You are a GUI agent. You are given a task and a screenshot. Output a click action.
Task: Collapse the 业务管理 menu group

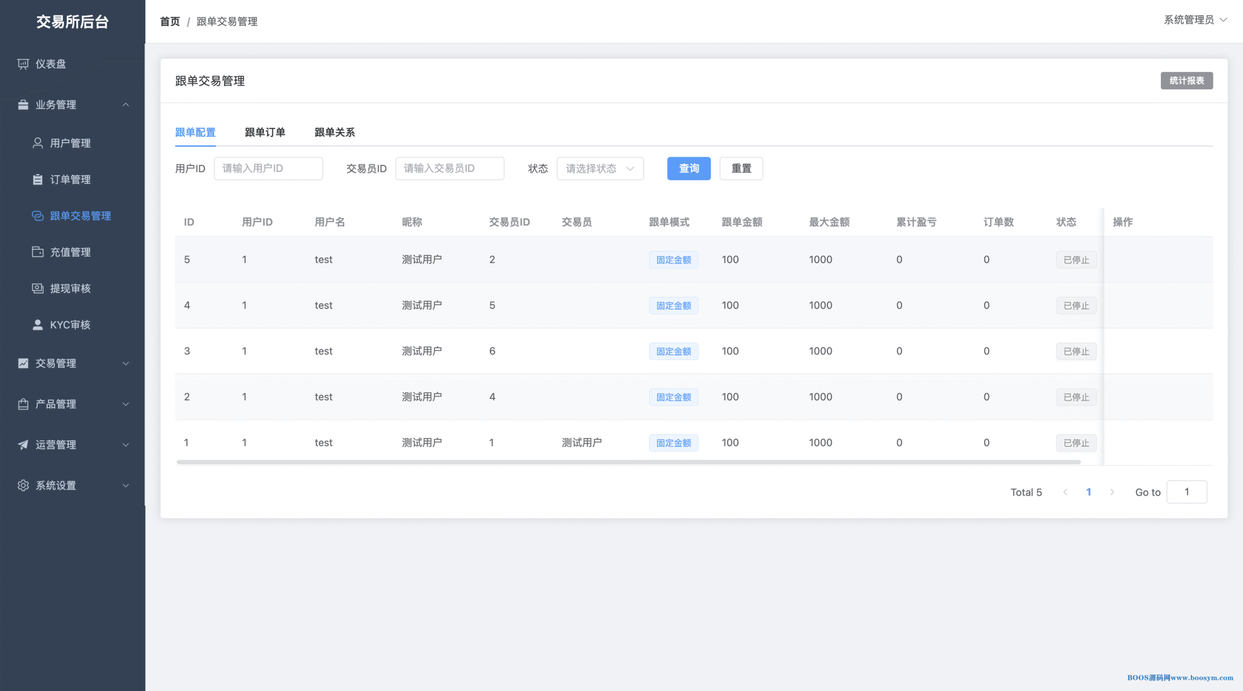(x=126, y=105)
